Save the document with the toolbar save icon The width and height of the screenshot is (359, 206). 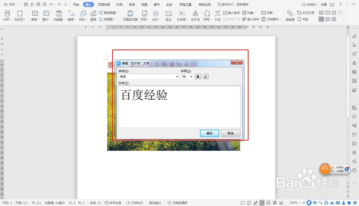pos(26,4)
